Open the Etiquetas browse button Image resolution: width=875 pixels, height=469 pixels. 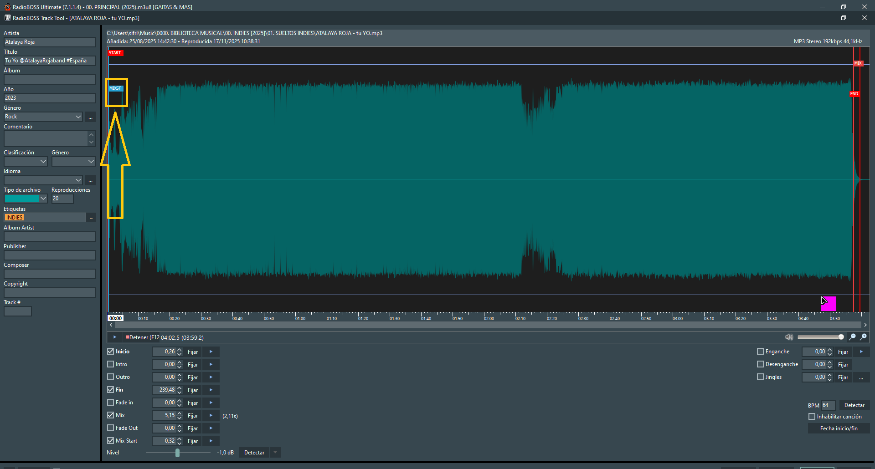91,218
